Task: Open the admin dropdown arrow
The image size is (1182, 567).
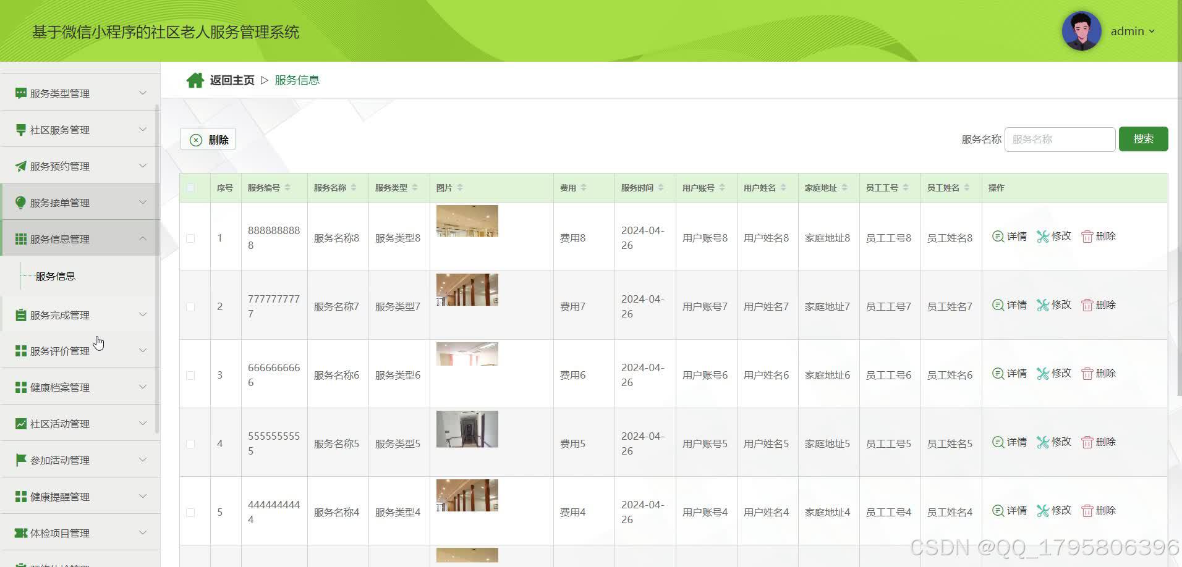Action: coord(1152,31)
